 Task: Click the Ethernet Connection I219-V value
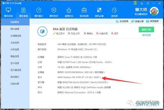coord(79,93)
